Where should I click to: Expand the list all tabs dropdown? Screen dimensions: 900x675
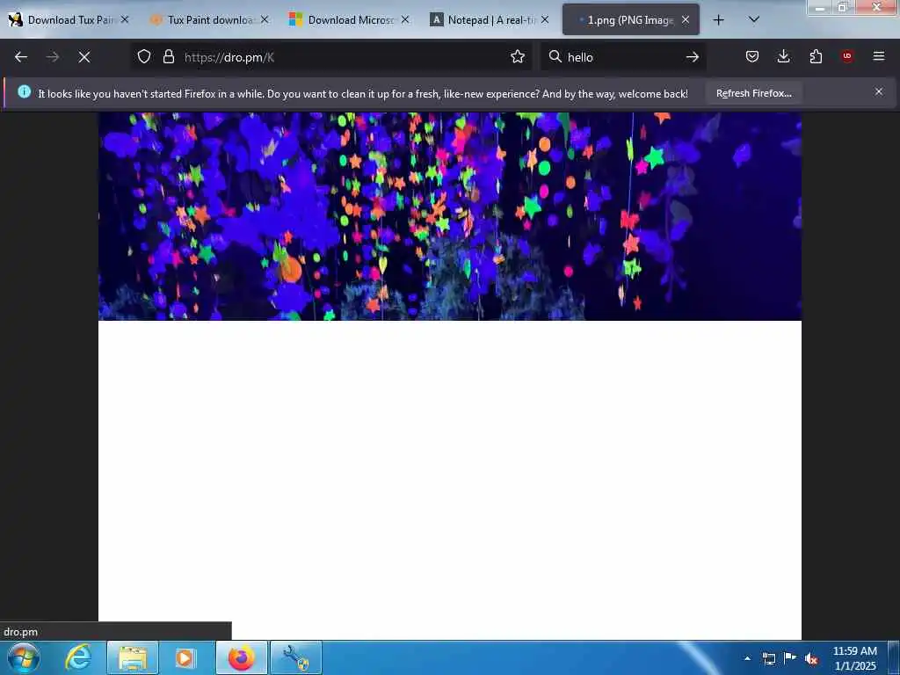click(x=754, y=19)
